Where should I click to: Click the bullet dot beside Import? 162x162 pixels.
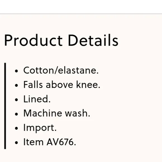[x=16, y=128]
